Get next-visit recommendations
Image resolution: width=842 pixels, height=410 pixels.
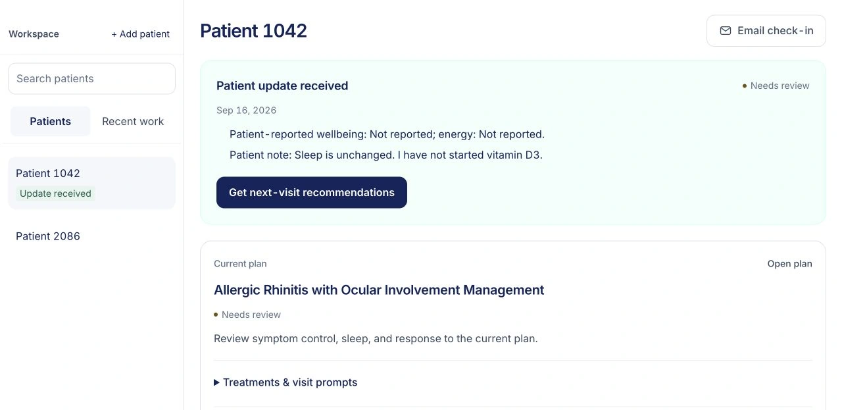click(x=312, y=192)
